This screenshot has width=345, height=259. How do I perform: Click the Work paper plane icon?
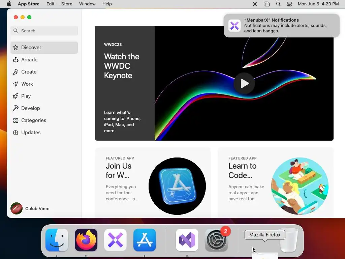(x=15, y=84)
